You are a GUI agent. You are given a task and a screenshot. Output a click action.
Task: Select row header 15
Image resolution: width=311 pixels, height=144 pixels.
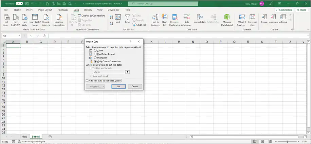[x=3, y=96]
